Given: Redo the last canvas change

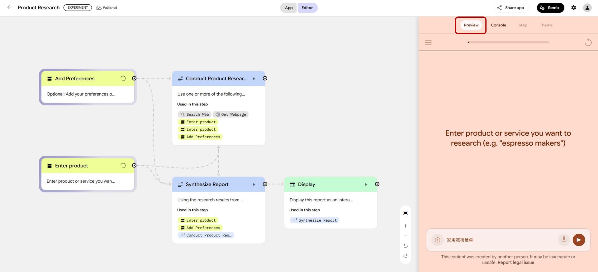Looking at the screenshot, I should (x=405, y=256).
